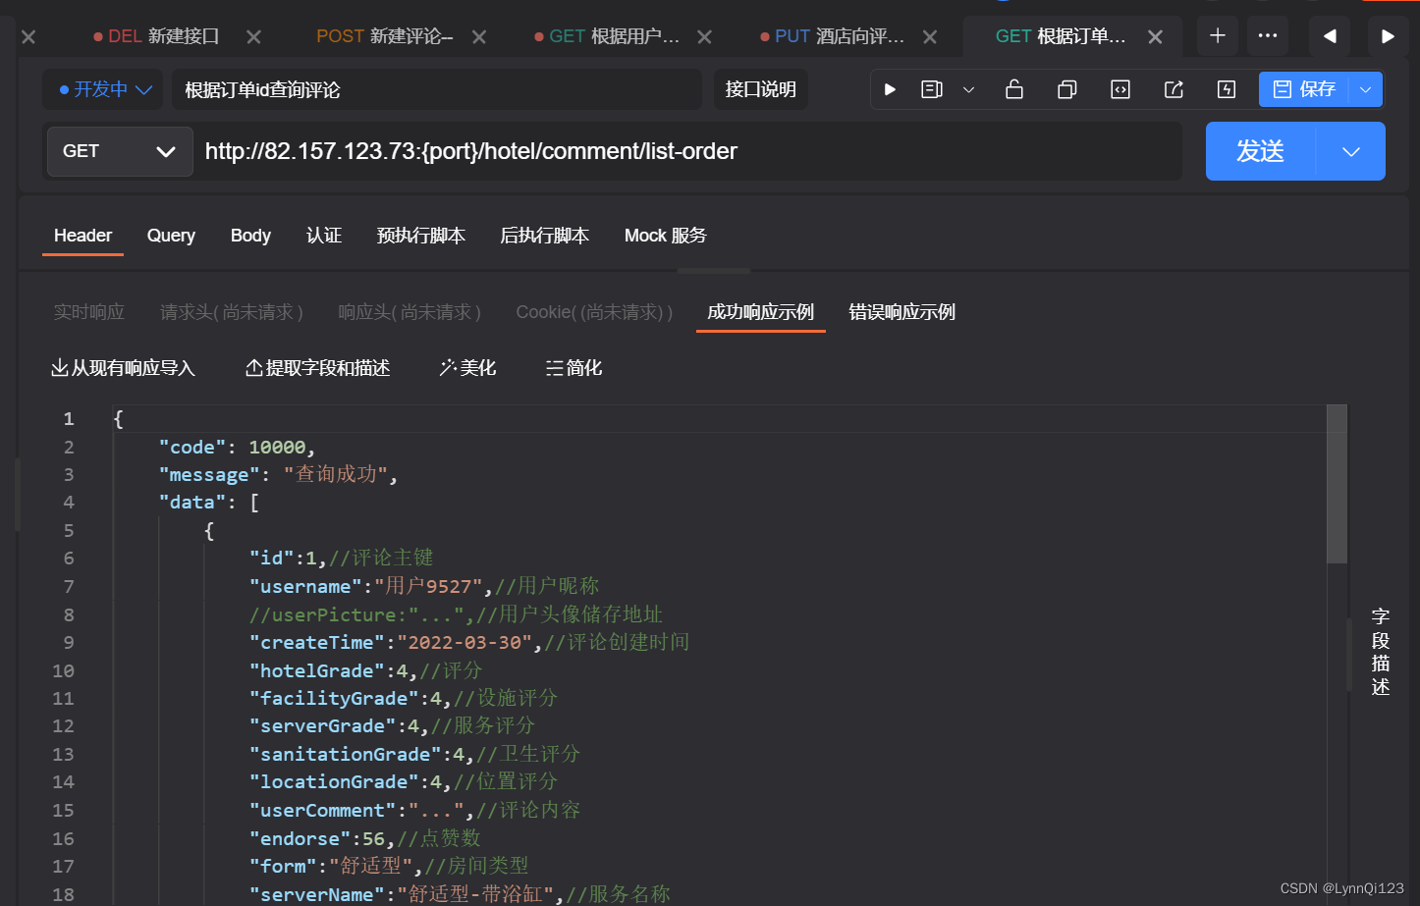Screen dimensions: 1420x906
Task: Save the interface with 保存 button
Action: (x=1304, y=89)
